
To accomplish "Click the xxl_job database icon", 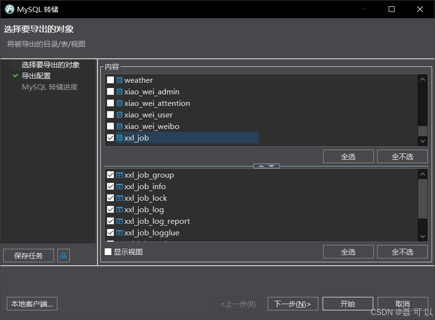I will 120,138.
